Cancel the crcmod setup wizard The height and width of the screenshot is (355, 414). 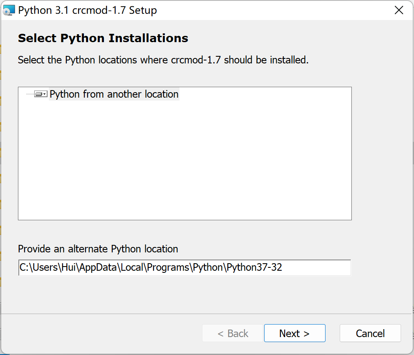click(x=370, y=333)
